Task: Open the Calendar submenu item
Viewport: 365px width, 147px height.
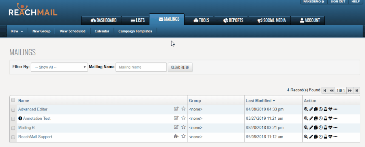Action: pyautogui.click(x=102, y=31)
